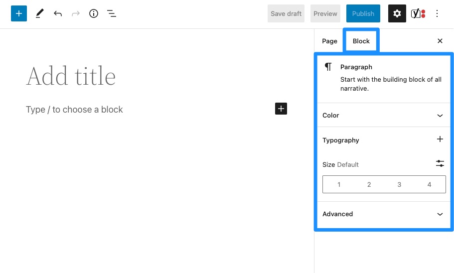Open the document Details info icon
The image size is (454, 273).
94,14
